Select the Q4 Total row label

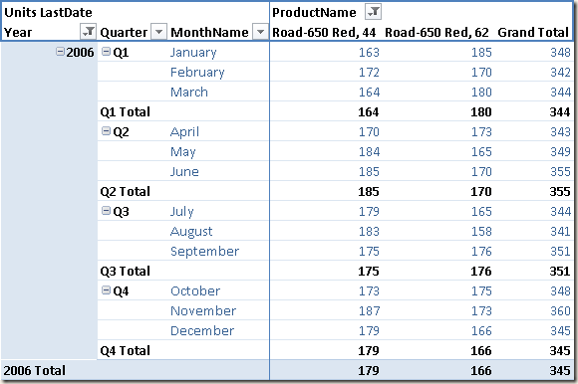click(x=125, y=350)
